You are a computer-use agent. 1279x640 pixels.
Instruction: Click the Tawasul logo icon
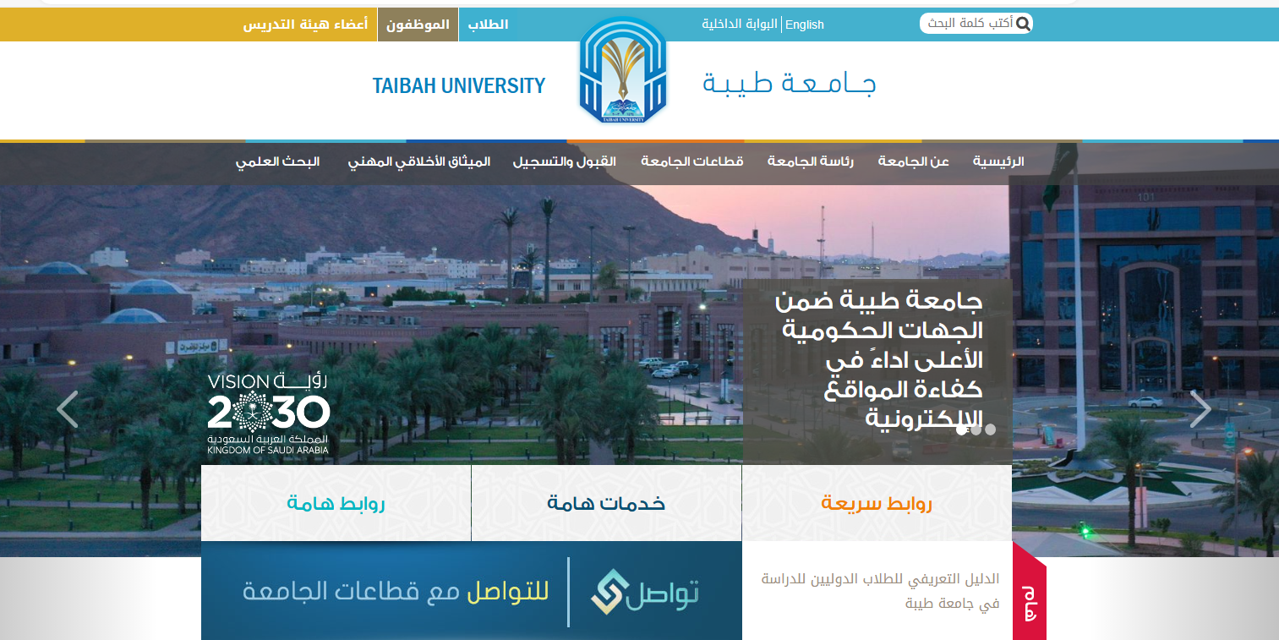click(x=609, y=592)
